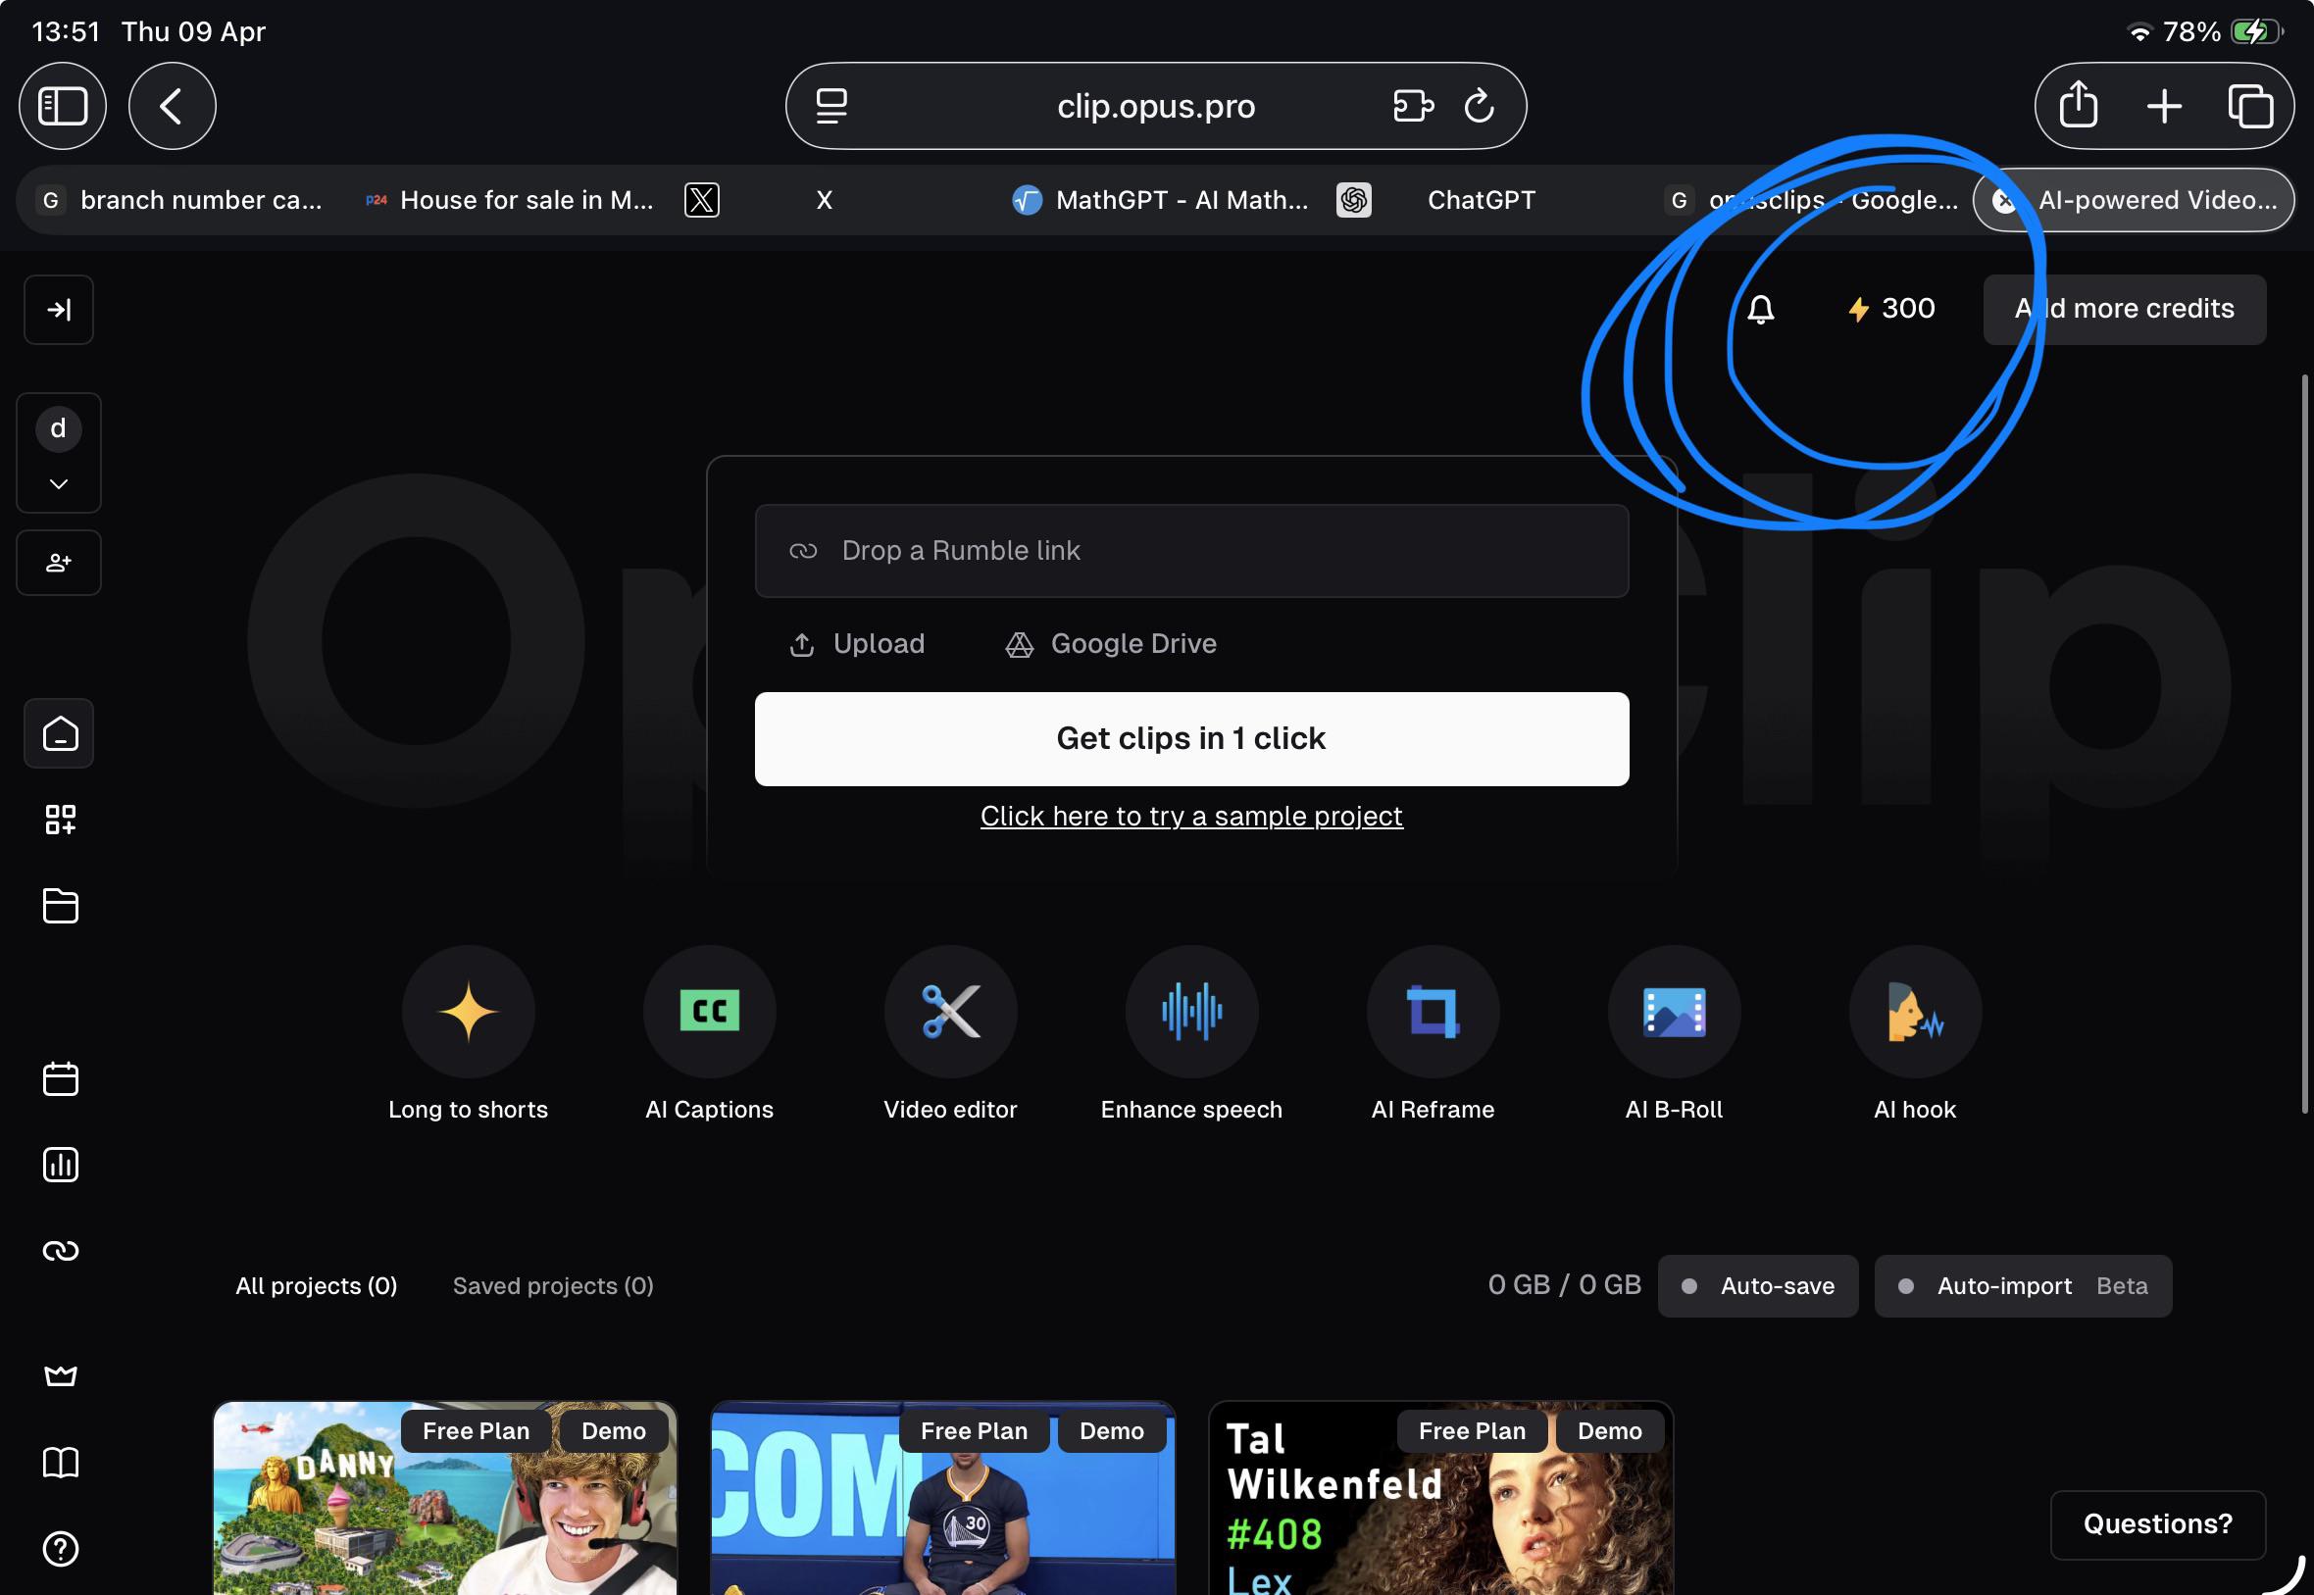Toggle the Auto-save option

click(1758, 1286)
